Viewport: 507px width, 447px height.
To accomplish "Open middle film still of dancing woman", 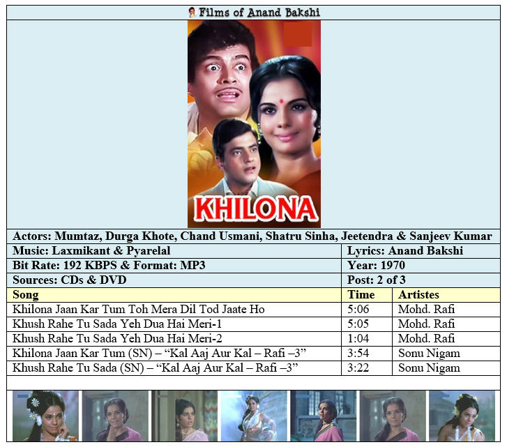I will [x=254, y=416].
